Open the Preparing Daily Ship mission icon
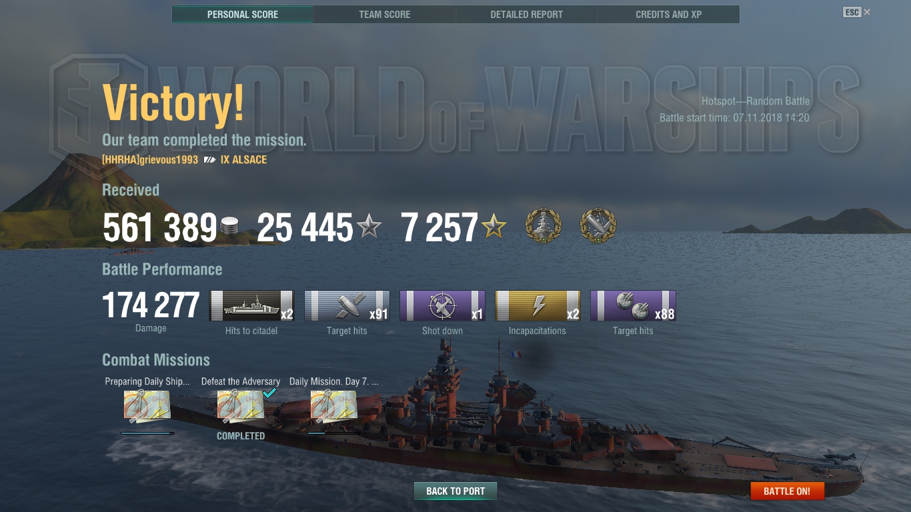Screen dimensions: 911x512 [x=147, y=407]
